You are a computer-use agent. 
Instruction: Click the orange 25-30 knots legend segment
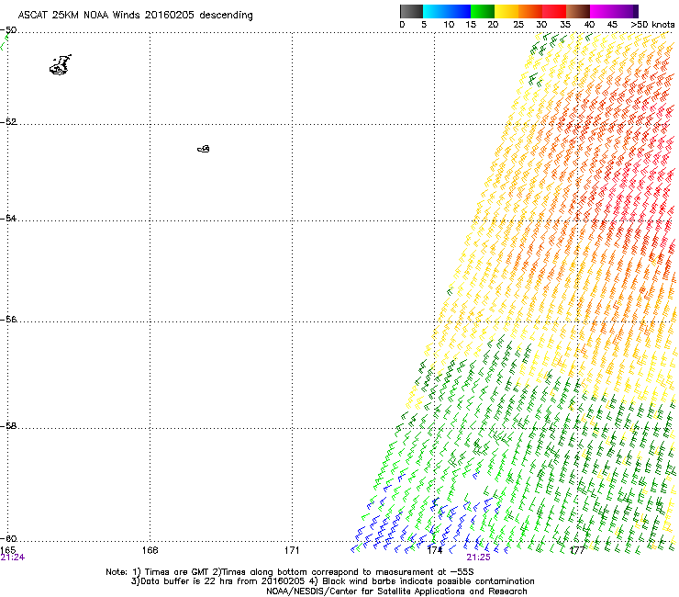(x=530, y=11)
